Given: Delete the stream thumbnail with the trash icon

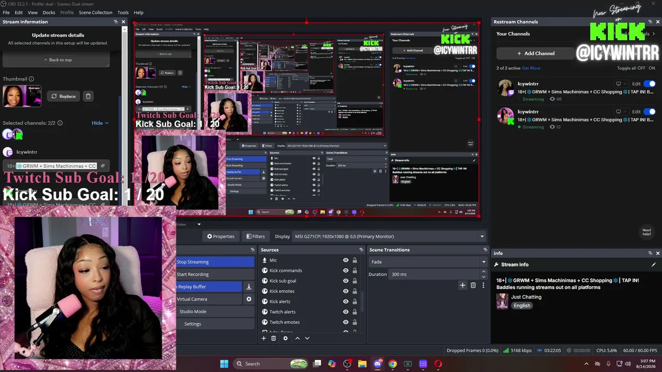Looking at the screenshot, I should coord(88,96).
